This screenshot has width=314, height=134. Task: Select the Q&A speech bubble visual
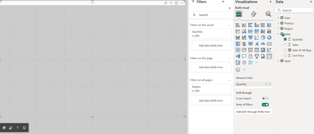pyautogui.click(x=244, y=56)
